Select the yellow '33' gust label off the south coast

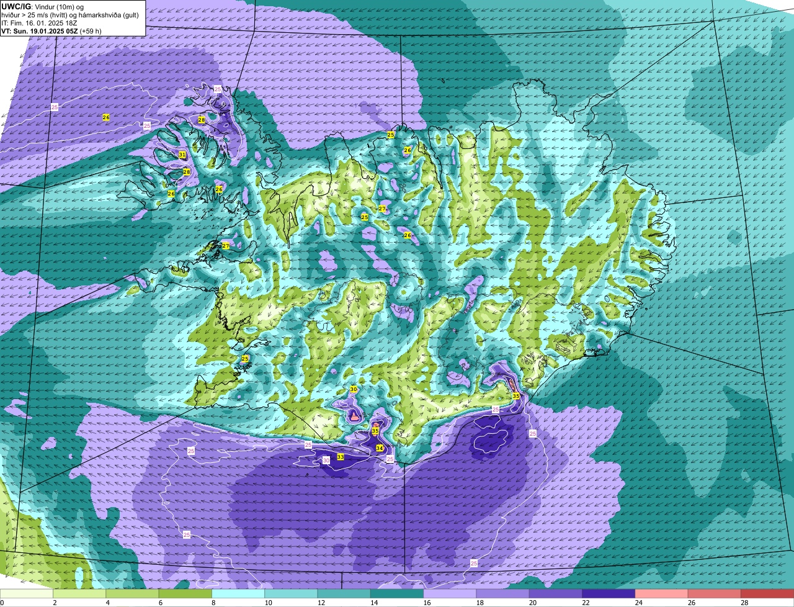tap(341, 457)
